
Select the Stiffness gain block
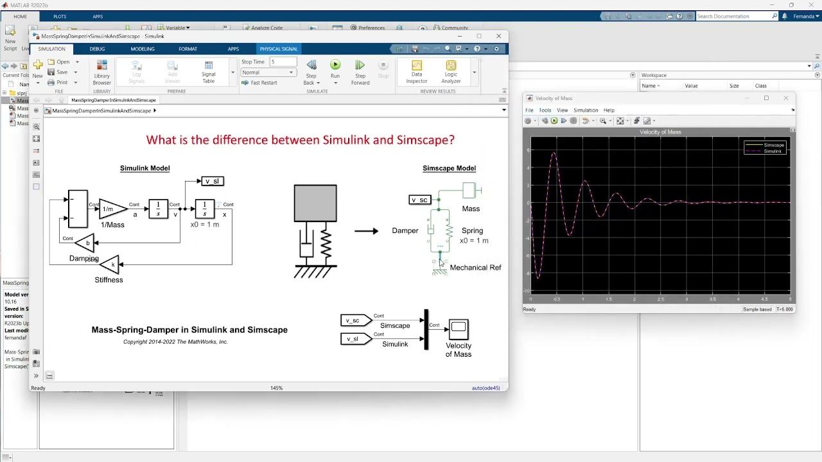110,264
